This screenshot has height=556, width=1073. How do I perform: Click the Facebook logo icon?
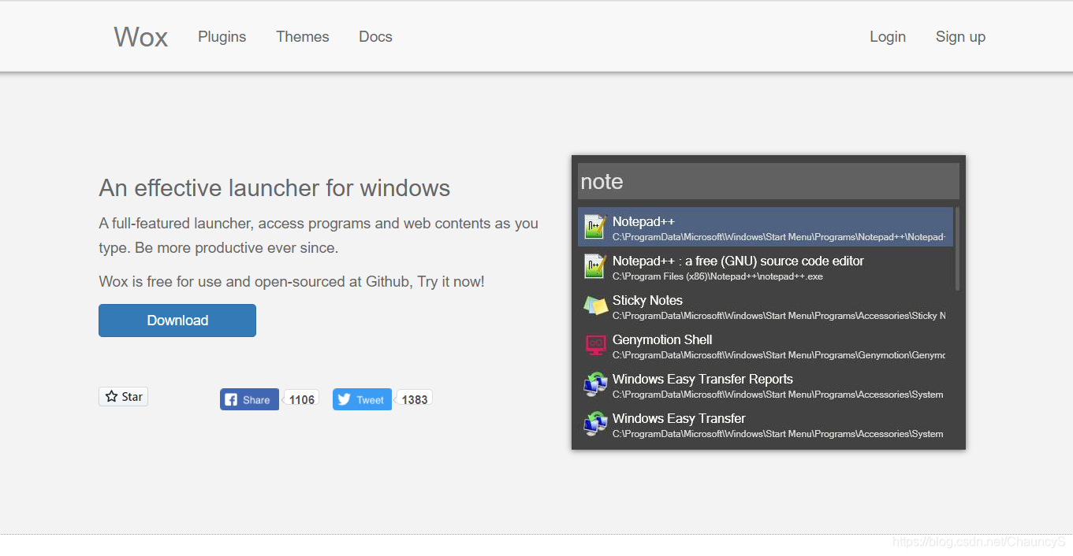pos(231,400)
